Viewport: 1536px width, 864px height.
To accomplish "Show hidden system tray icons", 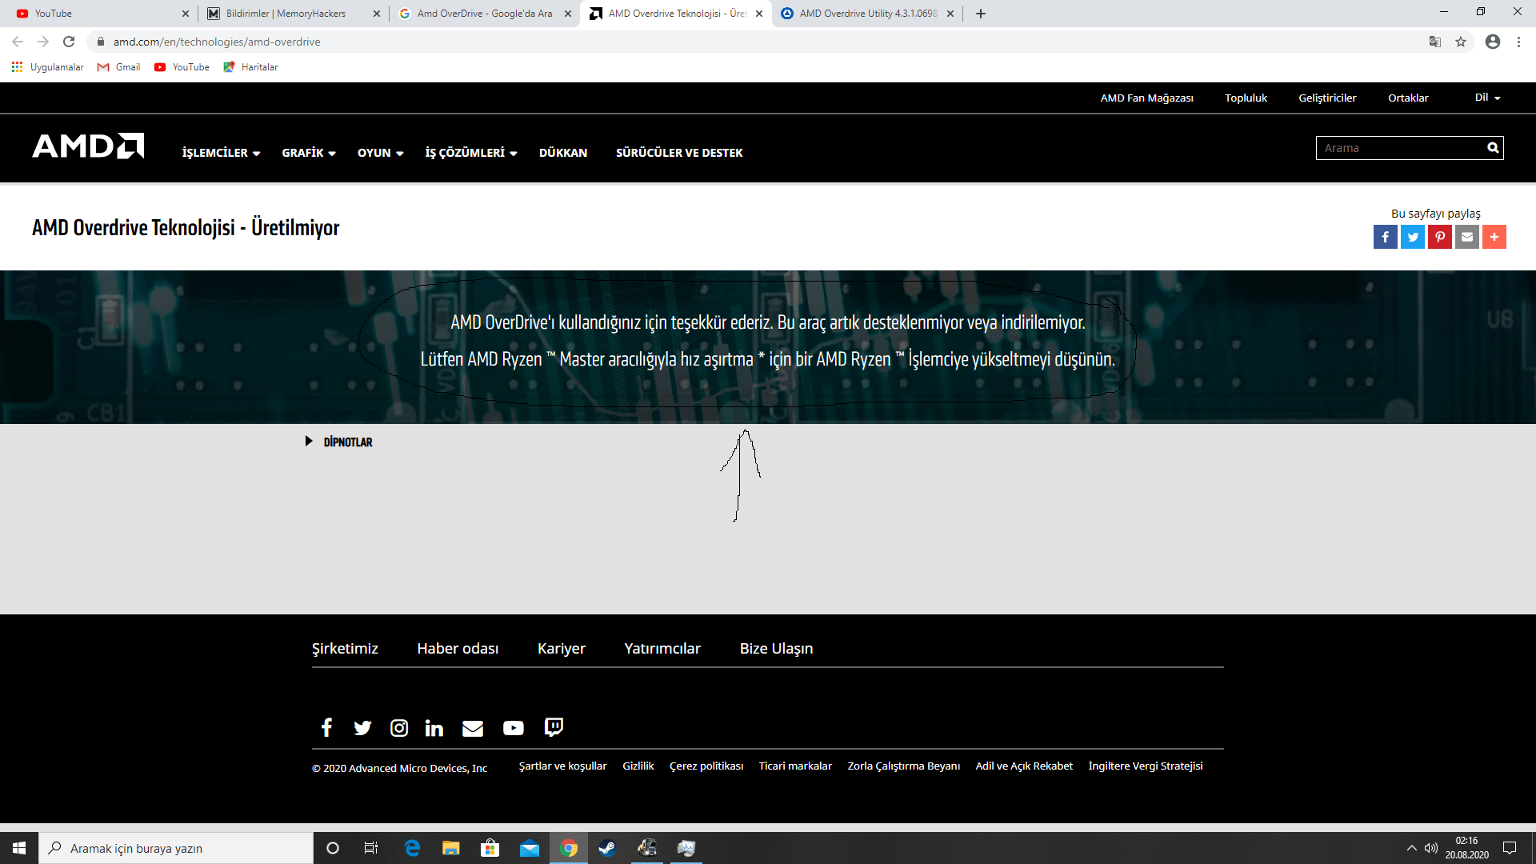I will coord(1411,848).
